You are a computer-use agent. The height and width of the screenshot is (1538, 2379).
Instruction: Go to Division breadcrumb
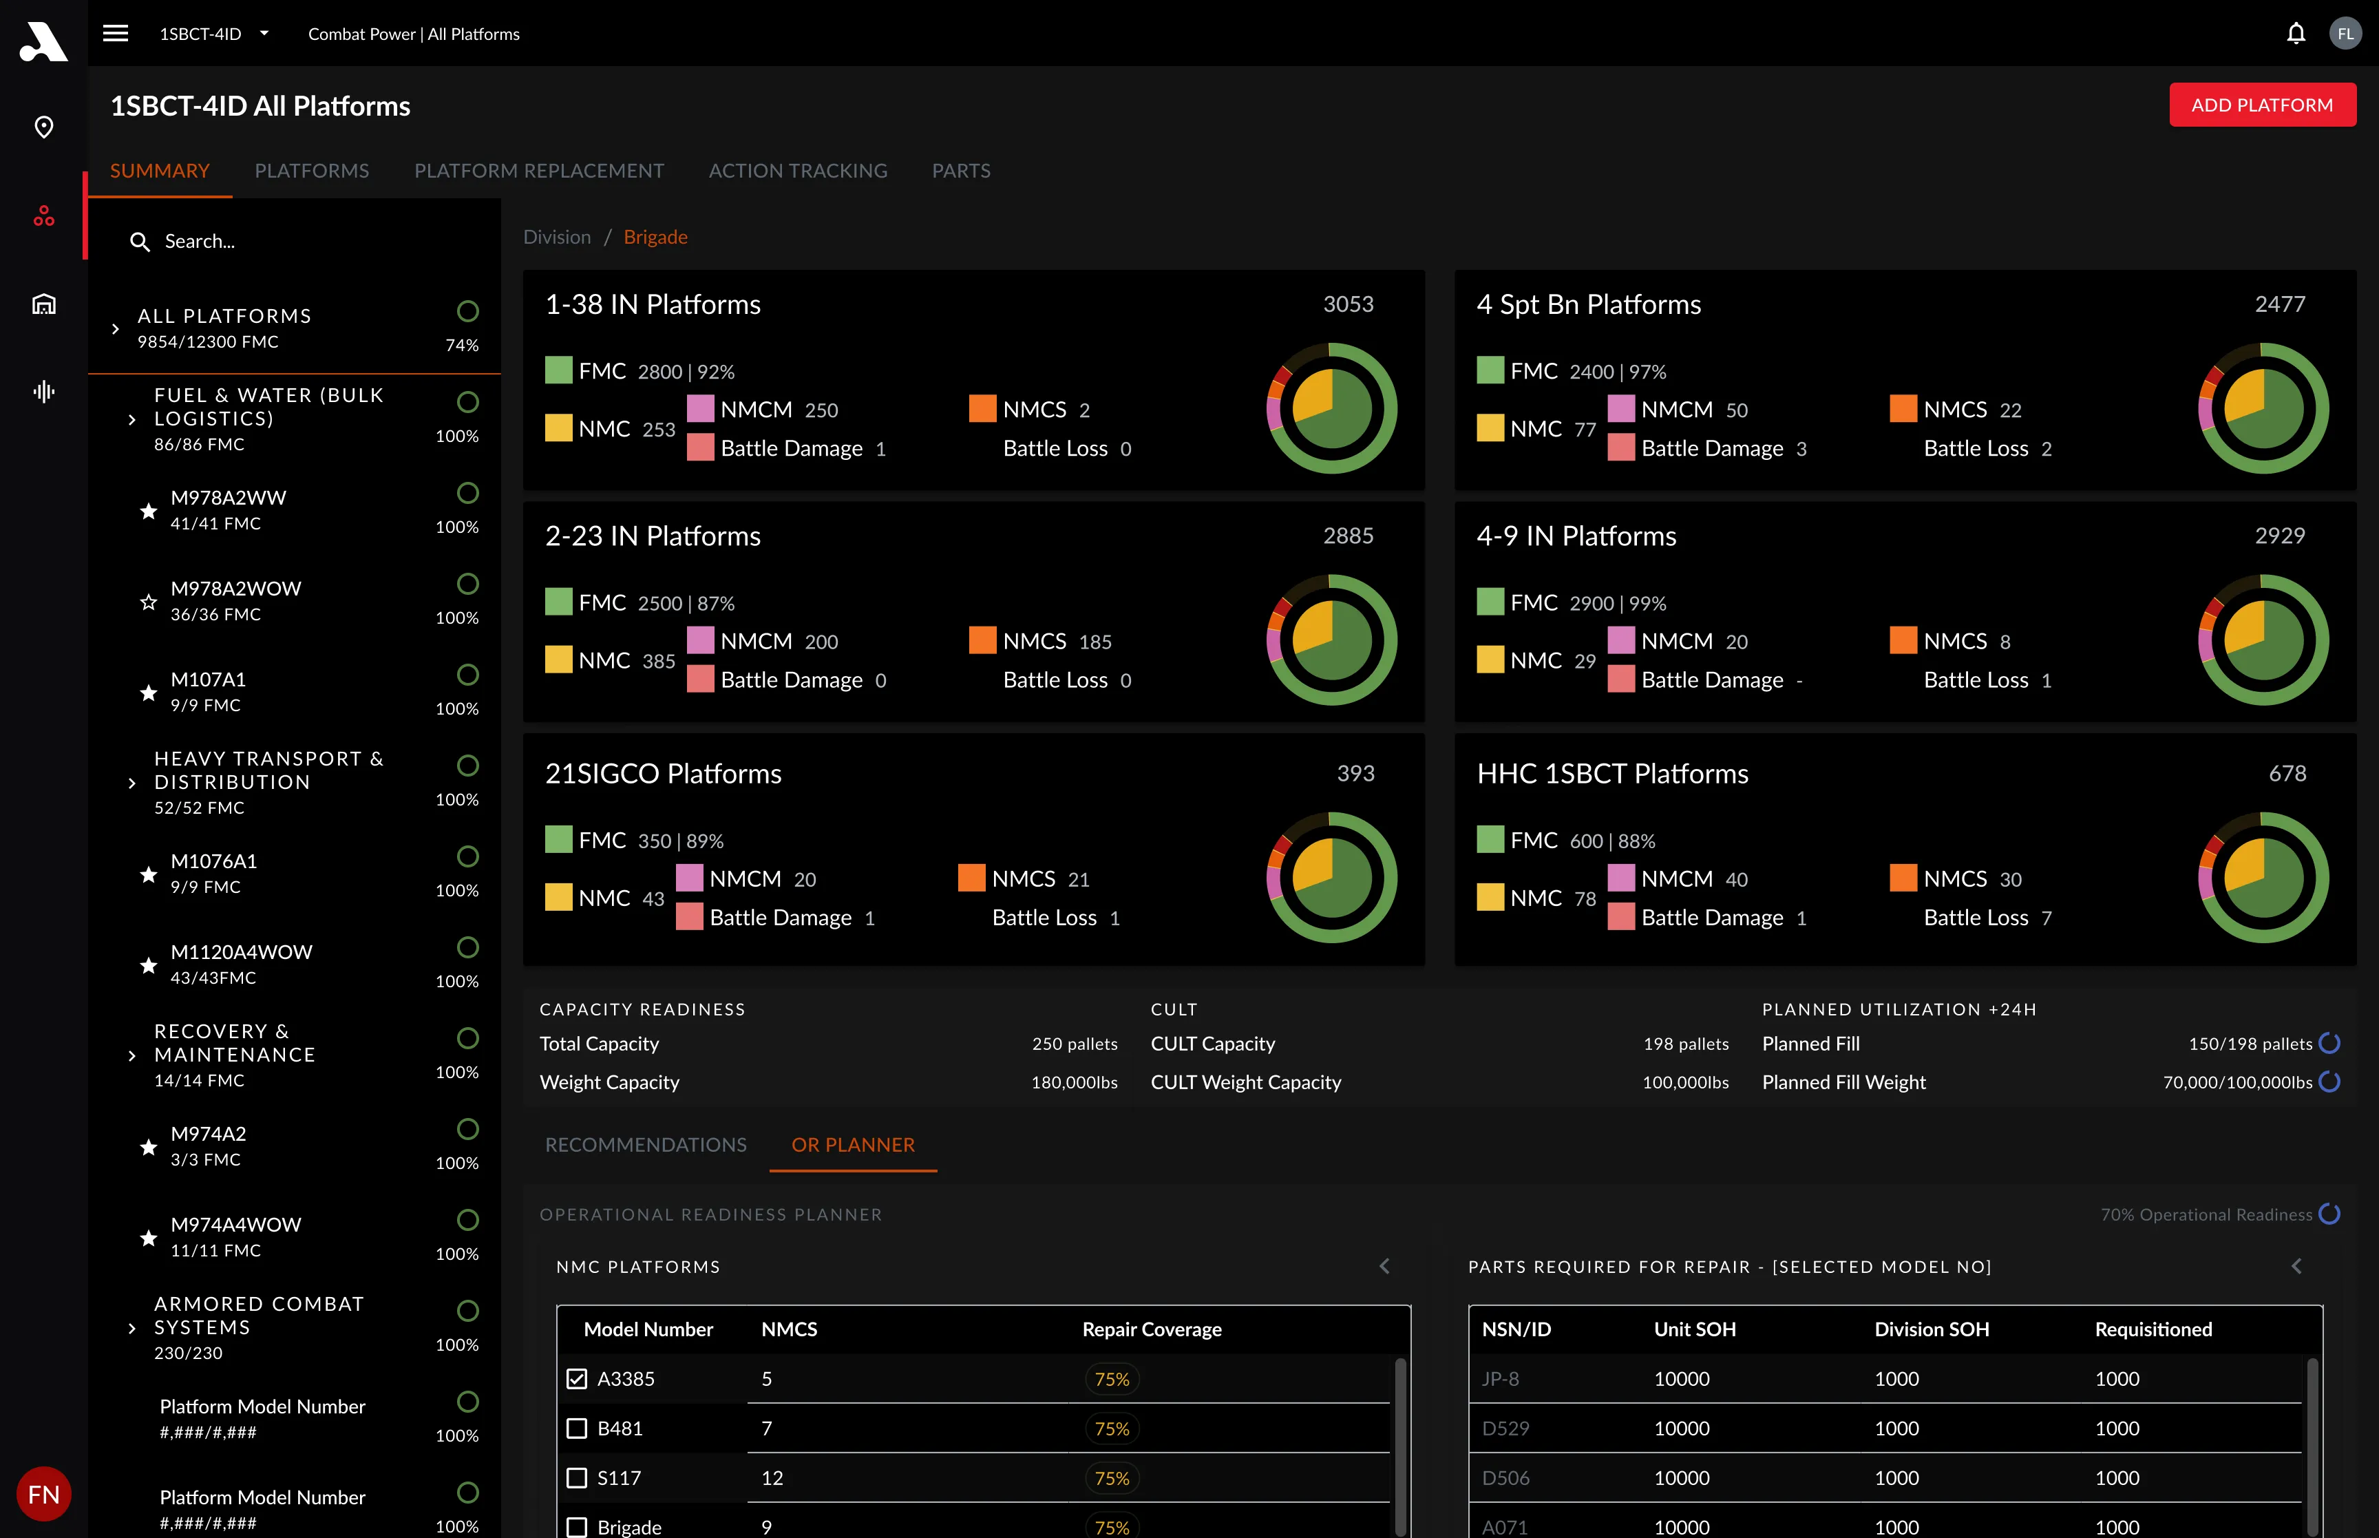[557, 237]
